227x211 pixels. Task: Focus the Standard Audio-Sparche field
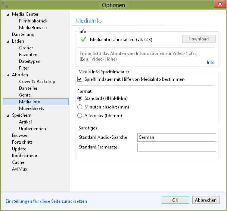pos(177,137)
